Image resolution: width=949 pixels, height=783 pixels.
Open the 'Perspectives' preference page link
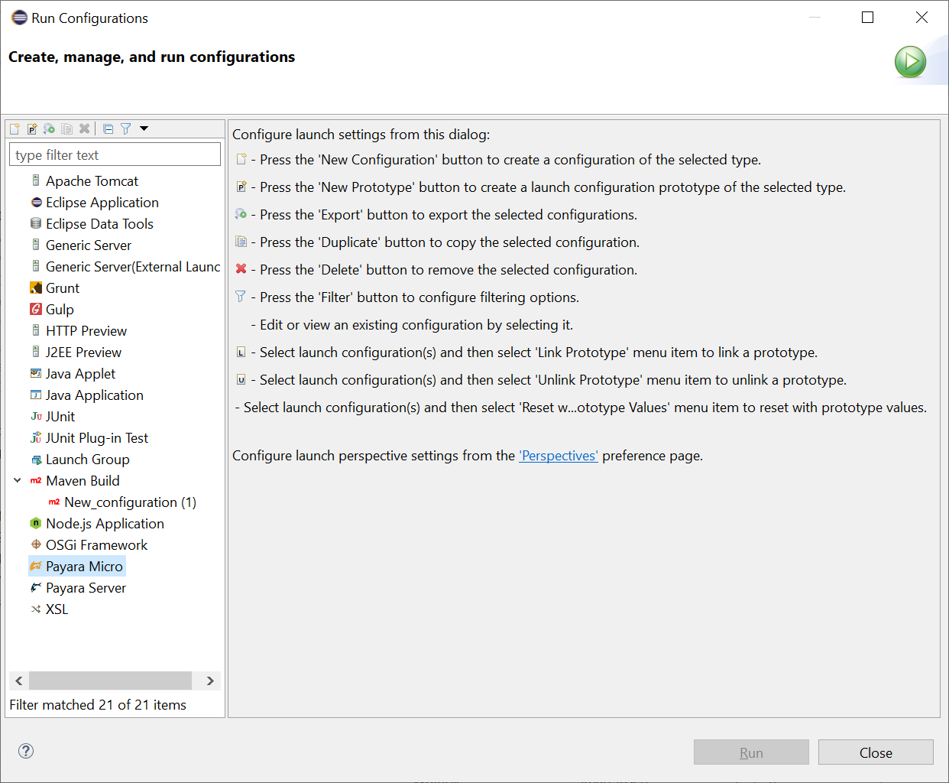[559, 456]
